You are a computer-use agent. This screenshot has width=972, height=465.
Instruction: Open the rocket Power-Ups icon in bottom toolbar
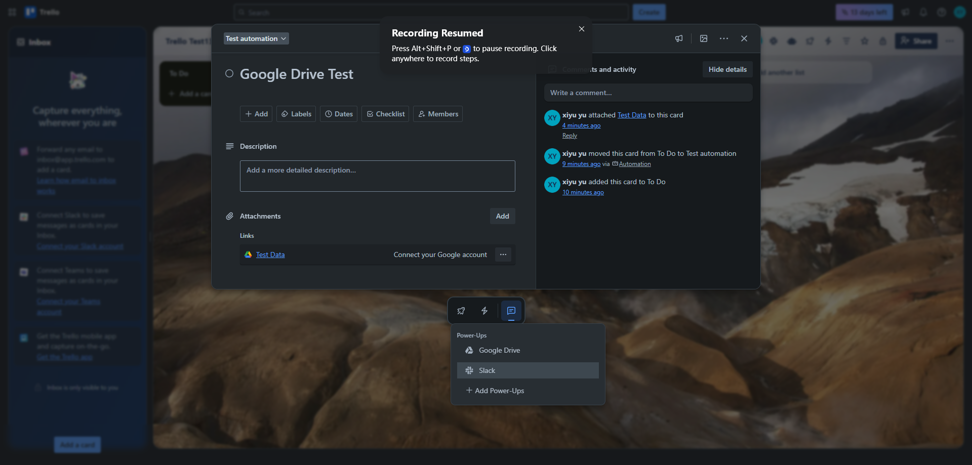[461, 311]
